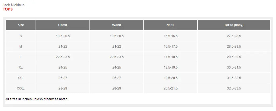276x111 pixels.
Task: Click neck value 19.5-20.5 for XXL
Action: tap(170, 78)
